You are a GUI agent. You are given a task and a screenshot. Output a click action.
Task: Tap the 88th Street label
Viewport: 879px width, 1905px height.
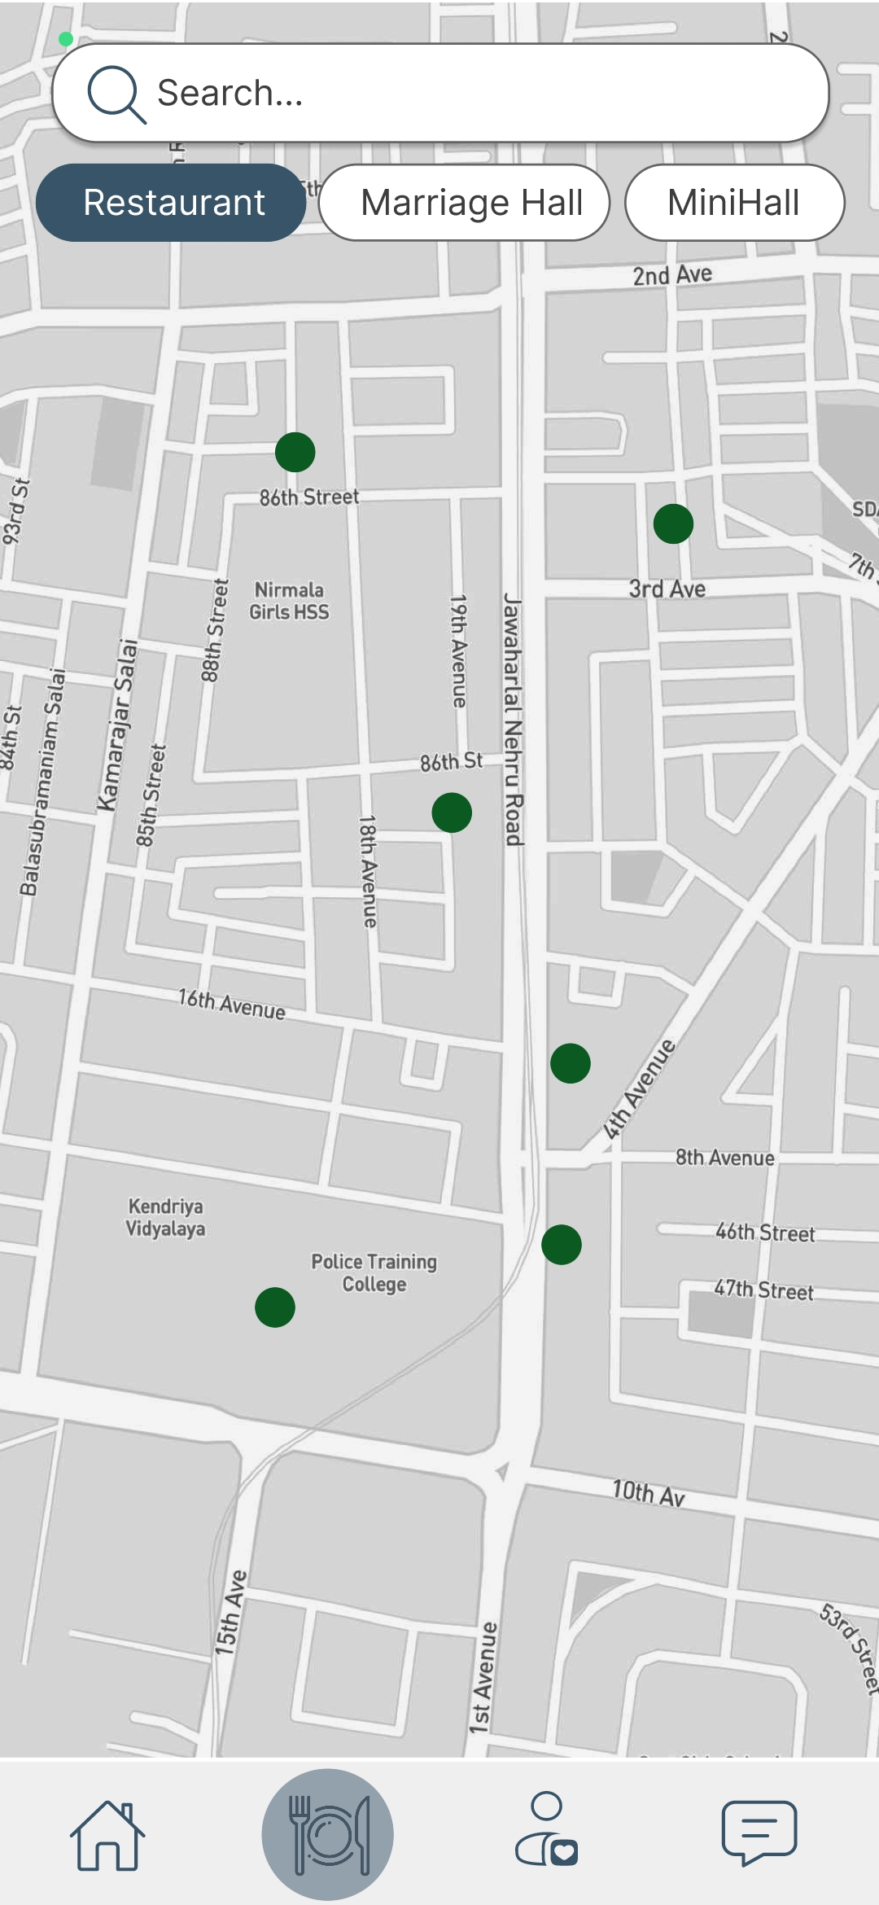[214, 630]
